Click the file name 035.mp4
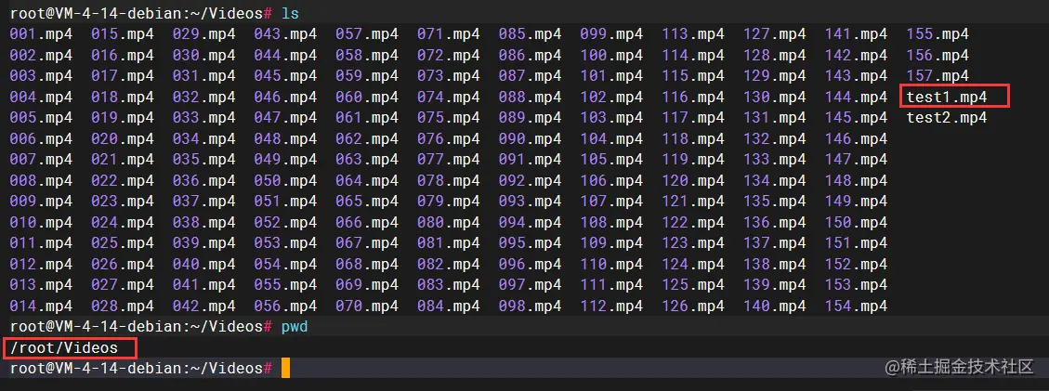 (x=204, y=161)
